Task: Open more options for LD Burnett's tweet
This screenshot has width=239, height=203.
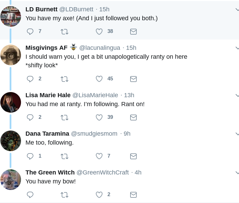Action: [x=237, y=10]
